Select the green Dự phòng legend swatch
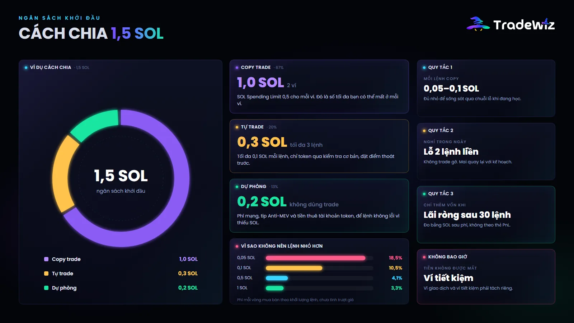This screenshot has width=574, height=323. (x=46, y=288)
